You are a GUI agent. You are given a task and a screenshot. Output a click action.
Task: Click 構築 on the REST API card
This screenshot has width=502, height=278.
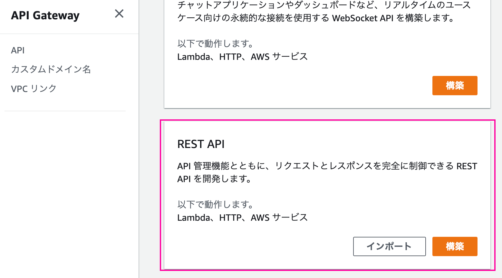(x=455, y=246)
